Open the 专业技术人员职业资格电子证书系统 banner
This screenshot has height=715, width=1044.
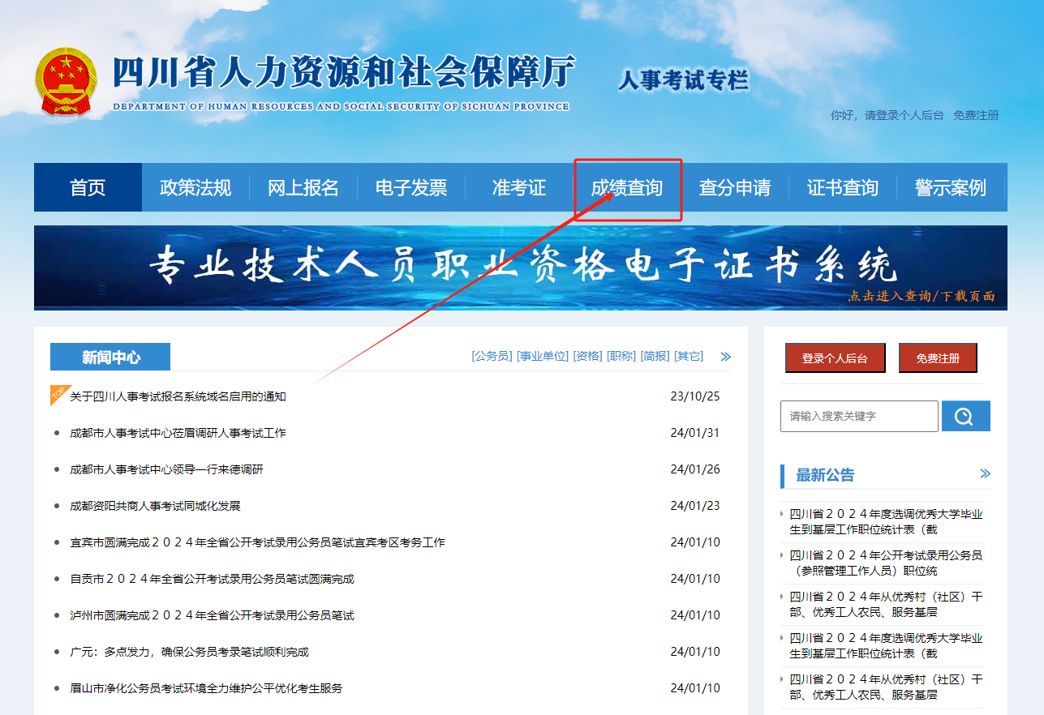click(x=521, y=268)
